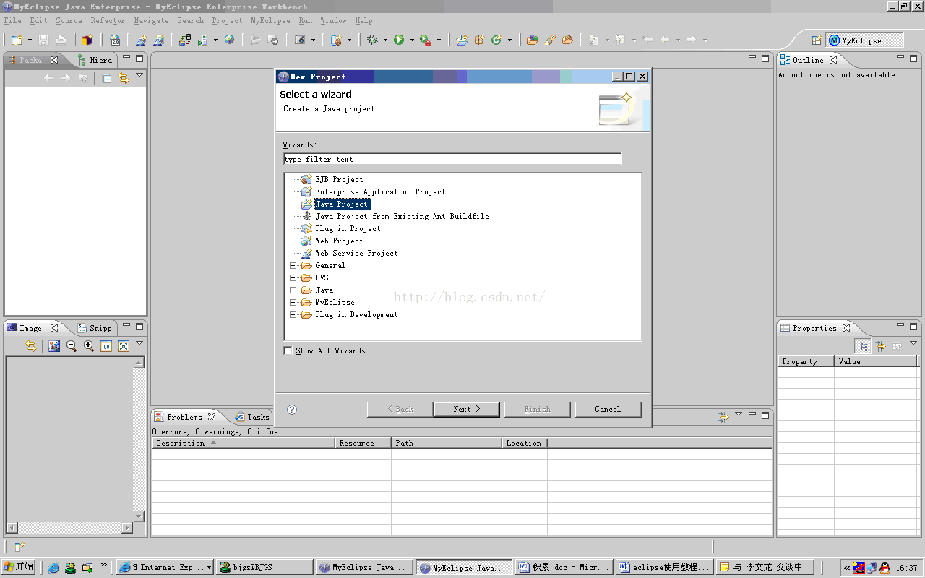This screenshot has height=578, width=925.
Task: Click the Zoom Out magnifier in Image panel
Action: (x=72, y=346)
